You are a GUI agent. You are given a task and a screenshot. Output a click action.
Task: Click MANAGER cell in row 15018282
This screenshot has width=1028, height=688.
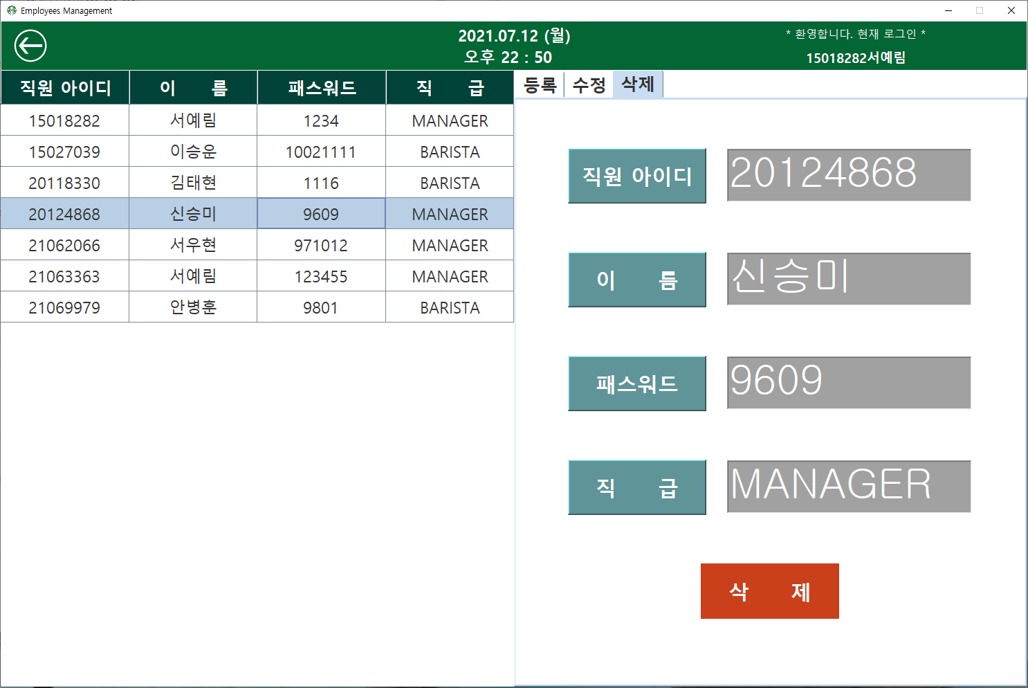tap(450, 120)
